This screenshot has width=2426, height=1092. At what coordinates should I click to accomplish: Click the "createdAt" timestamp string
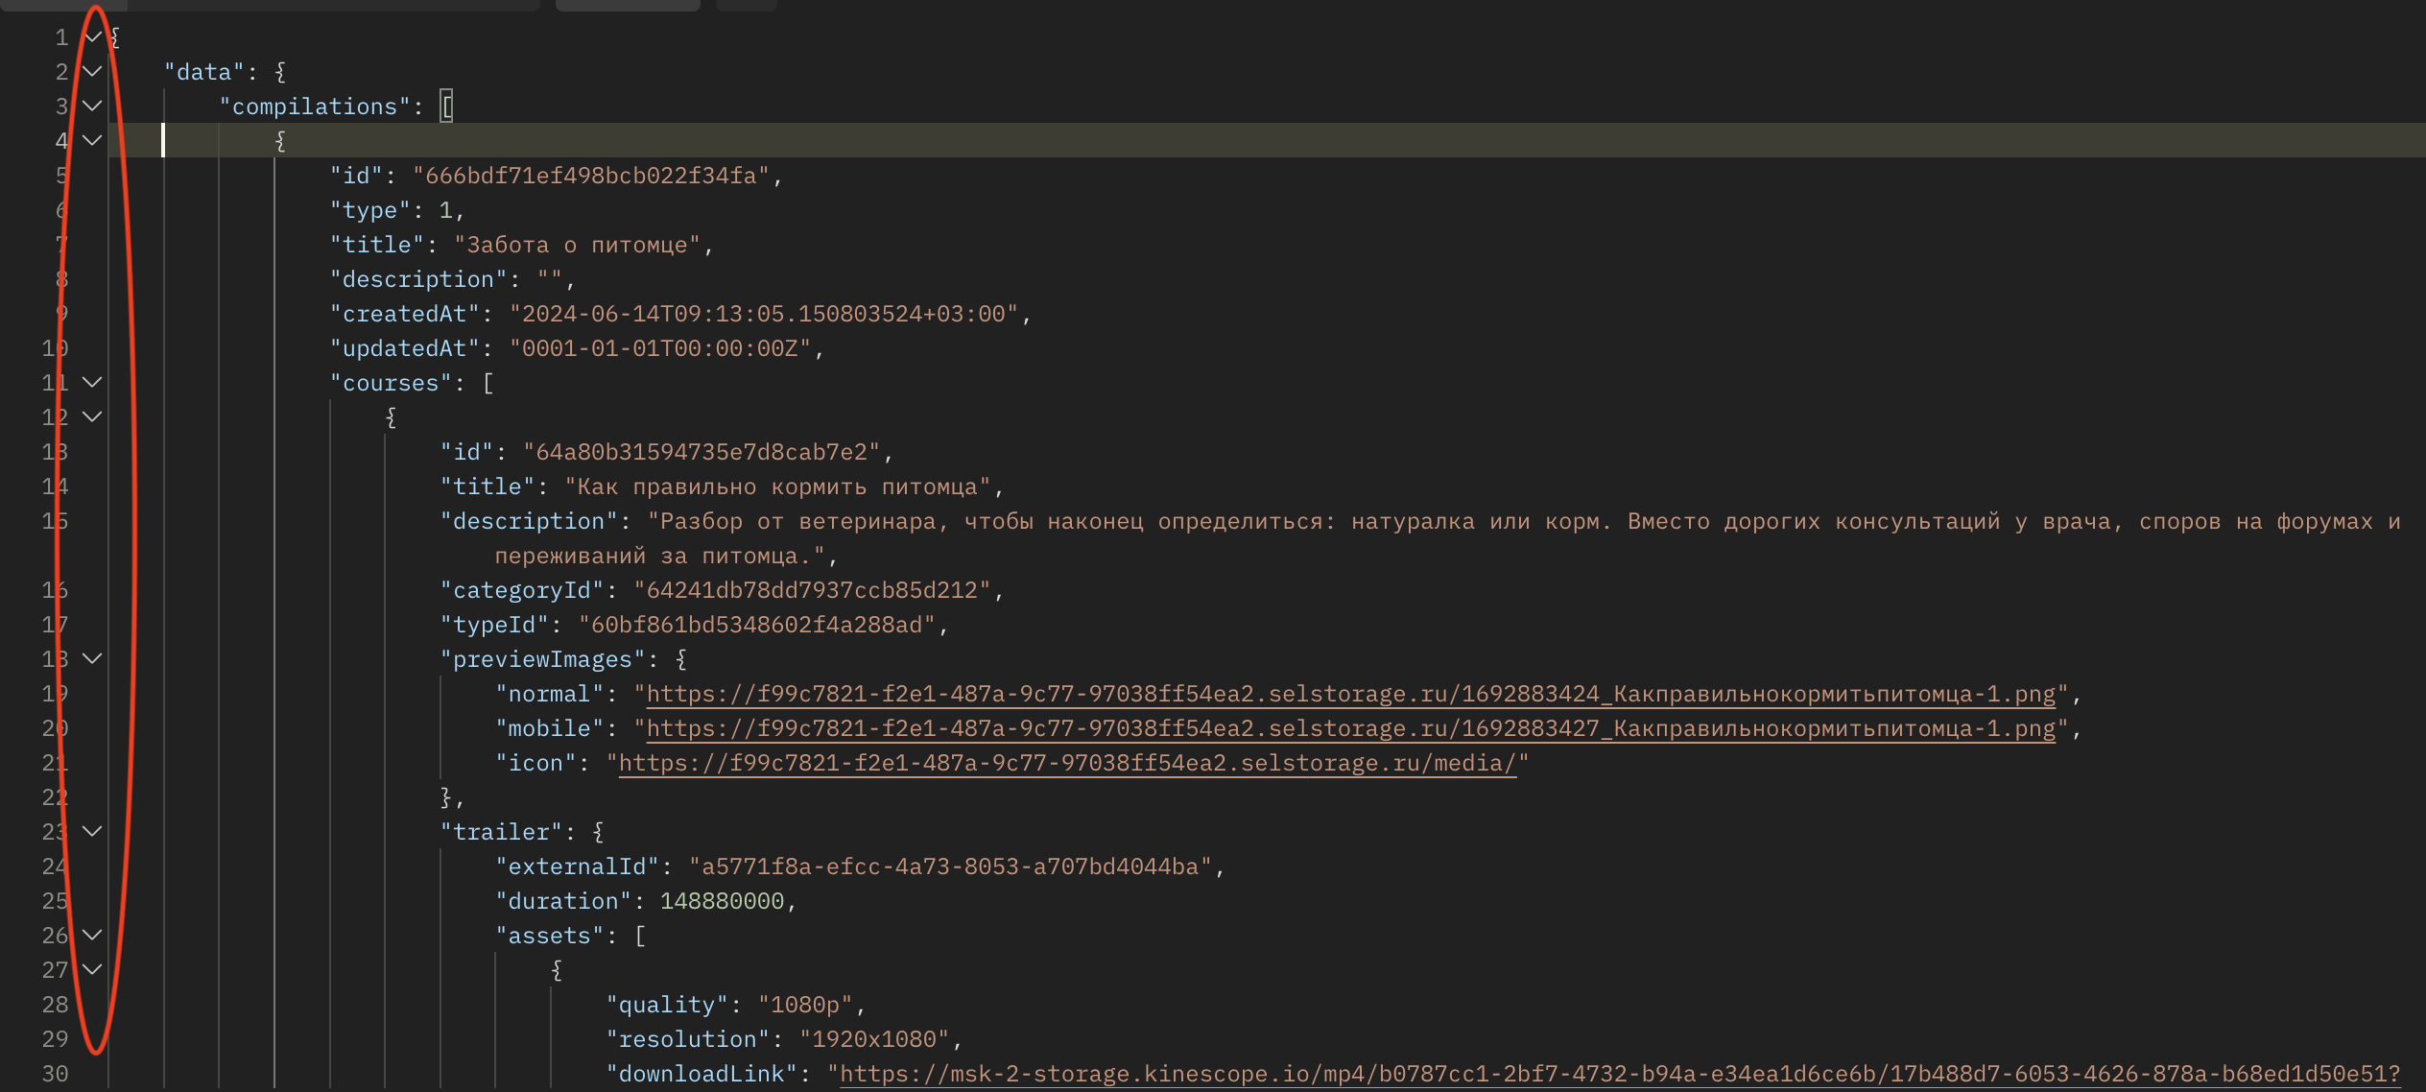[x=762, y=314]
